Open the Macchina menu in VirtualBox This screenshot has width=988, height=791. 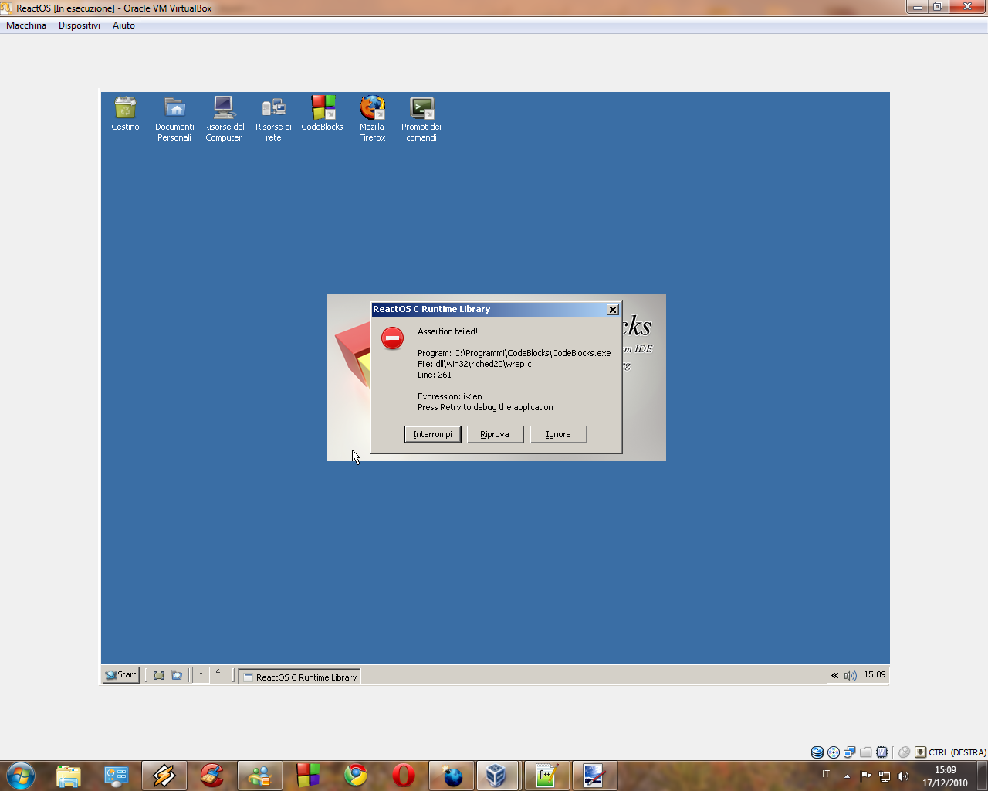[26, 25]
